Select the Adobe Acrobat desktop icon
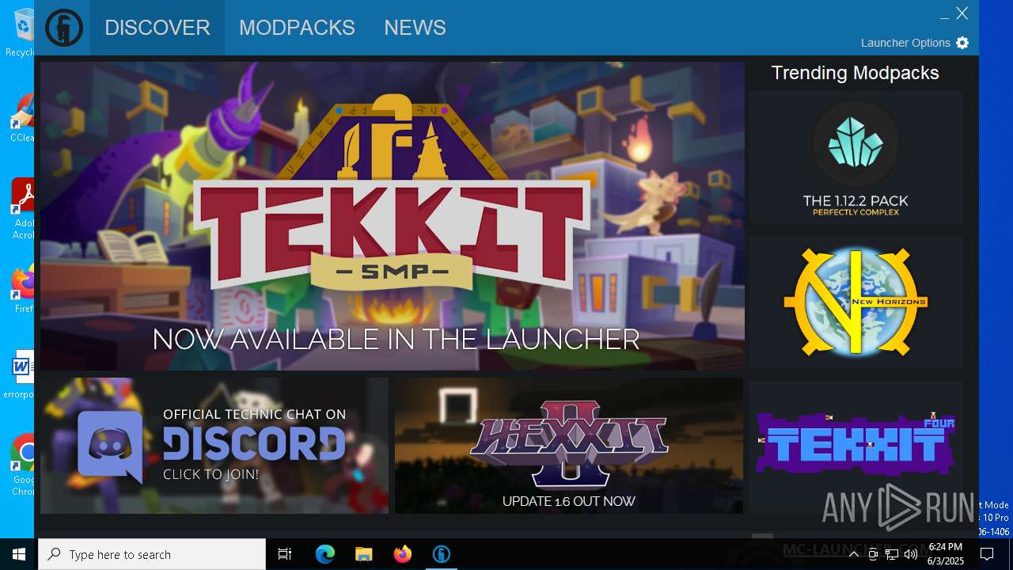Screen dimensions: 1013x570 tap(24, 209)
